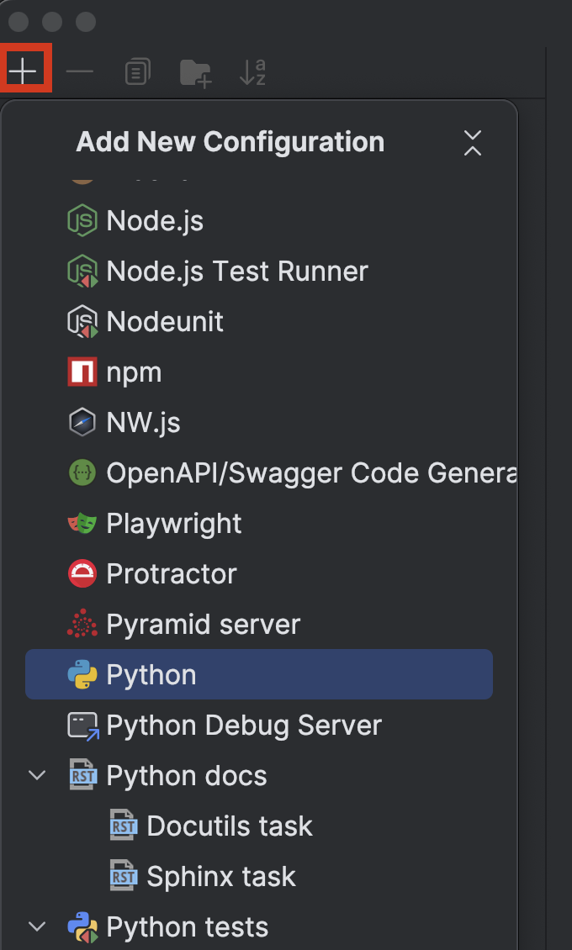This screenshot has height=950, width=572.
Task: Select Sphinx task entry
Action: tap(259, 876)
